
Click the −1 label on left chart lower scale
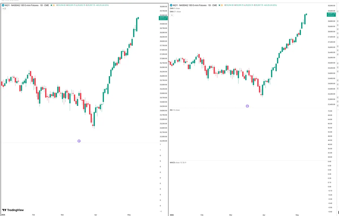(160, 211)
